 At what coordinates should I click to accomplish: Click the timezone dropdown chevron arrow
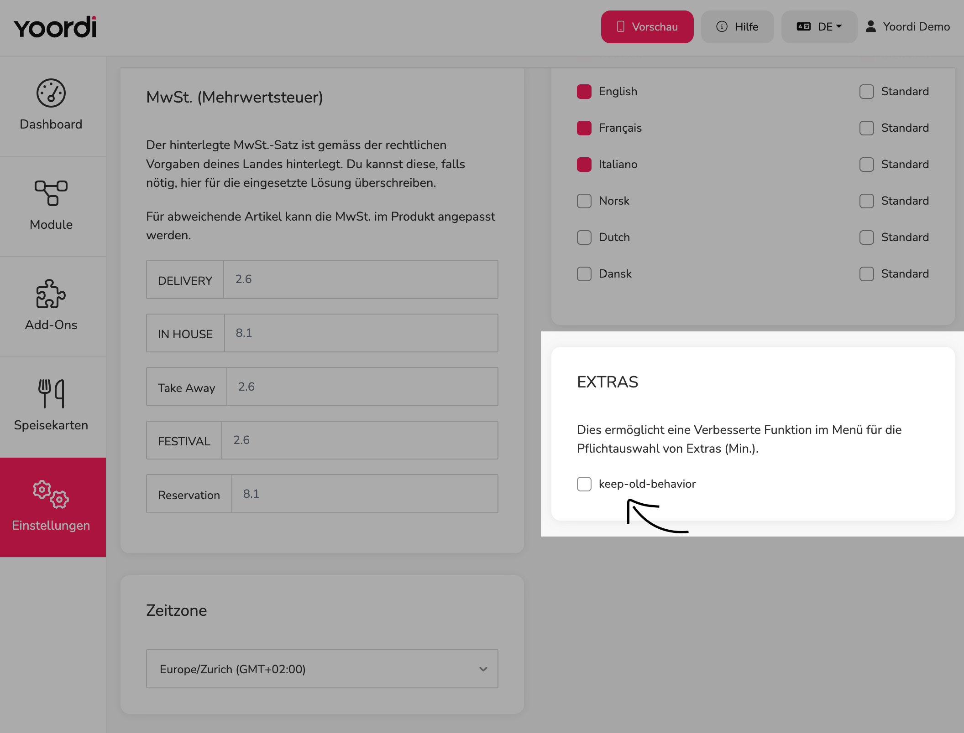483,669
